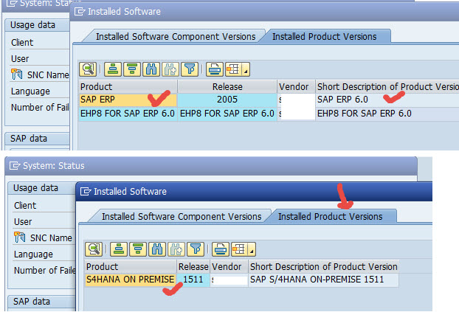Click Details icon in lower S4HANA toolbar
The width and height of the screenshot is (459, 312).
(x=94, y=249)
